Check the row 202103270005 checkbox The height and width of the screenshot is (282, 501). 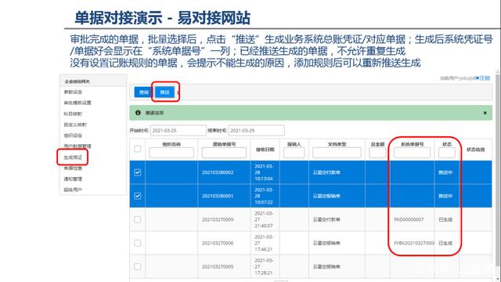pyautogui.click(x=138, y=266)
